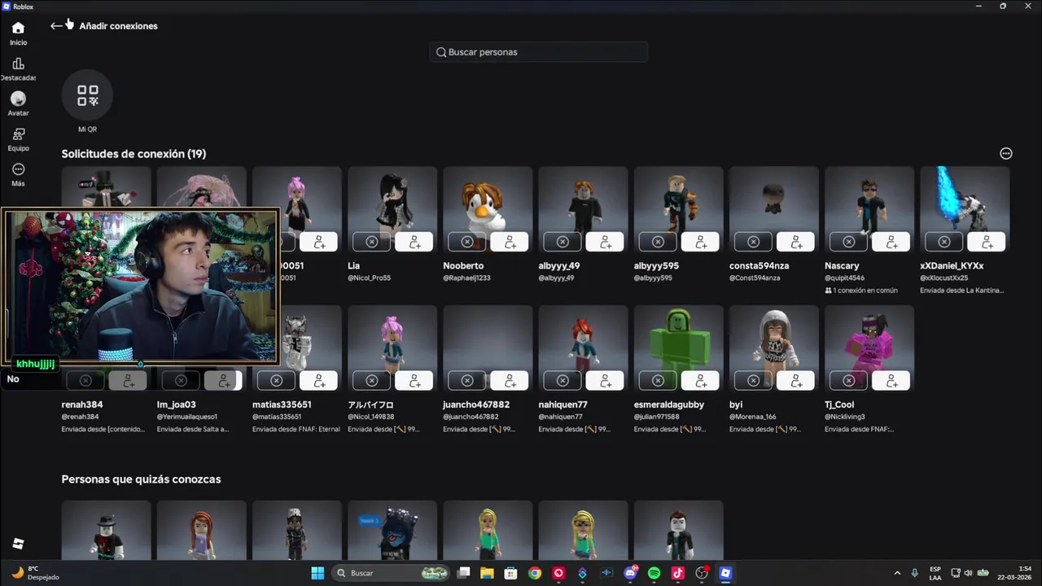Image resolution: width=1042 pixels, height=586 pixels.
Task: Accept アルバイフロ's connection request
Action: point(414,381)
